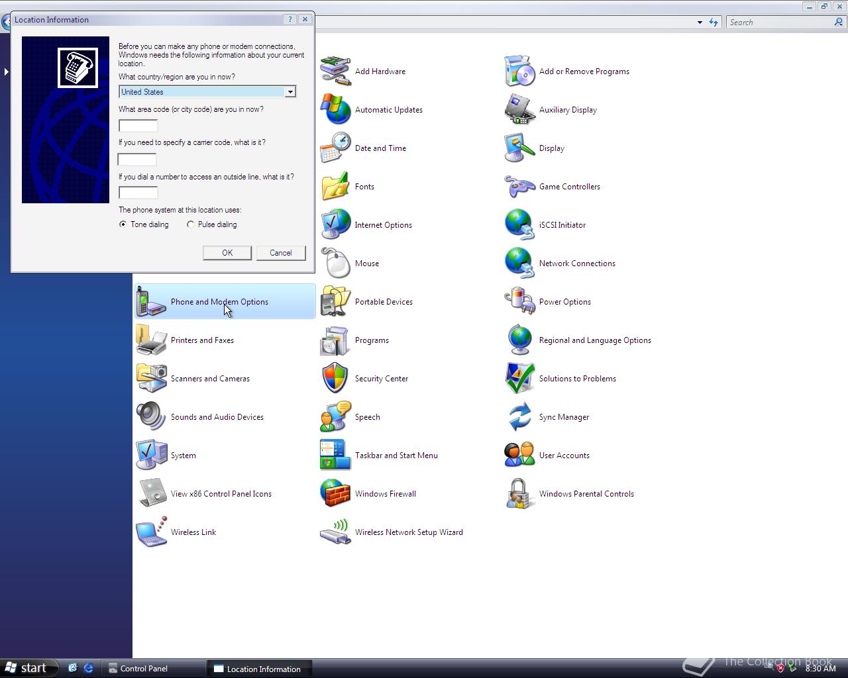Image resolution: width=848 pixels, height=678 pixels.
Task: Open the Programs icon
Action: coord(335,340)
